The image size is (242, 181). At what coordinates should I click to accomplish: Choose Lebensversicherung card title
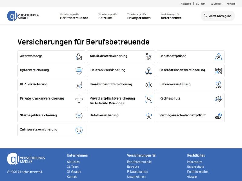coord(175,84)
